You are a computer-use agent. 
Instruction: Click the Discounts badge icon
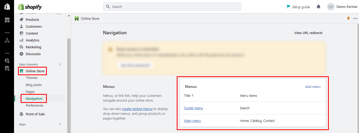pyautogui.click(x=21, y=54)
